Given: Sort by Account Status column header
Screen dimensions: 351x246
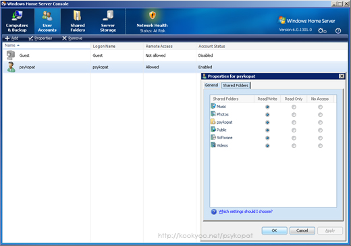Looking at the screenshot, I should coord(272,46).
